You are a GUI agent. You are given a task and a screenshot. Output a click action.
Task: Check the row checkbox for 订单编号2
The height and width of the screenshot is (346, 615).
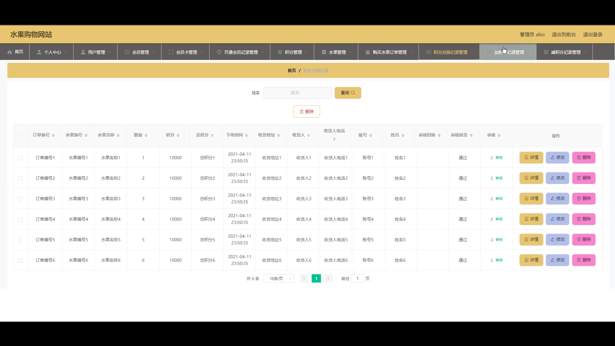(20, 178)
